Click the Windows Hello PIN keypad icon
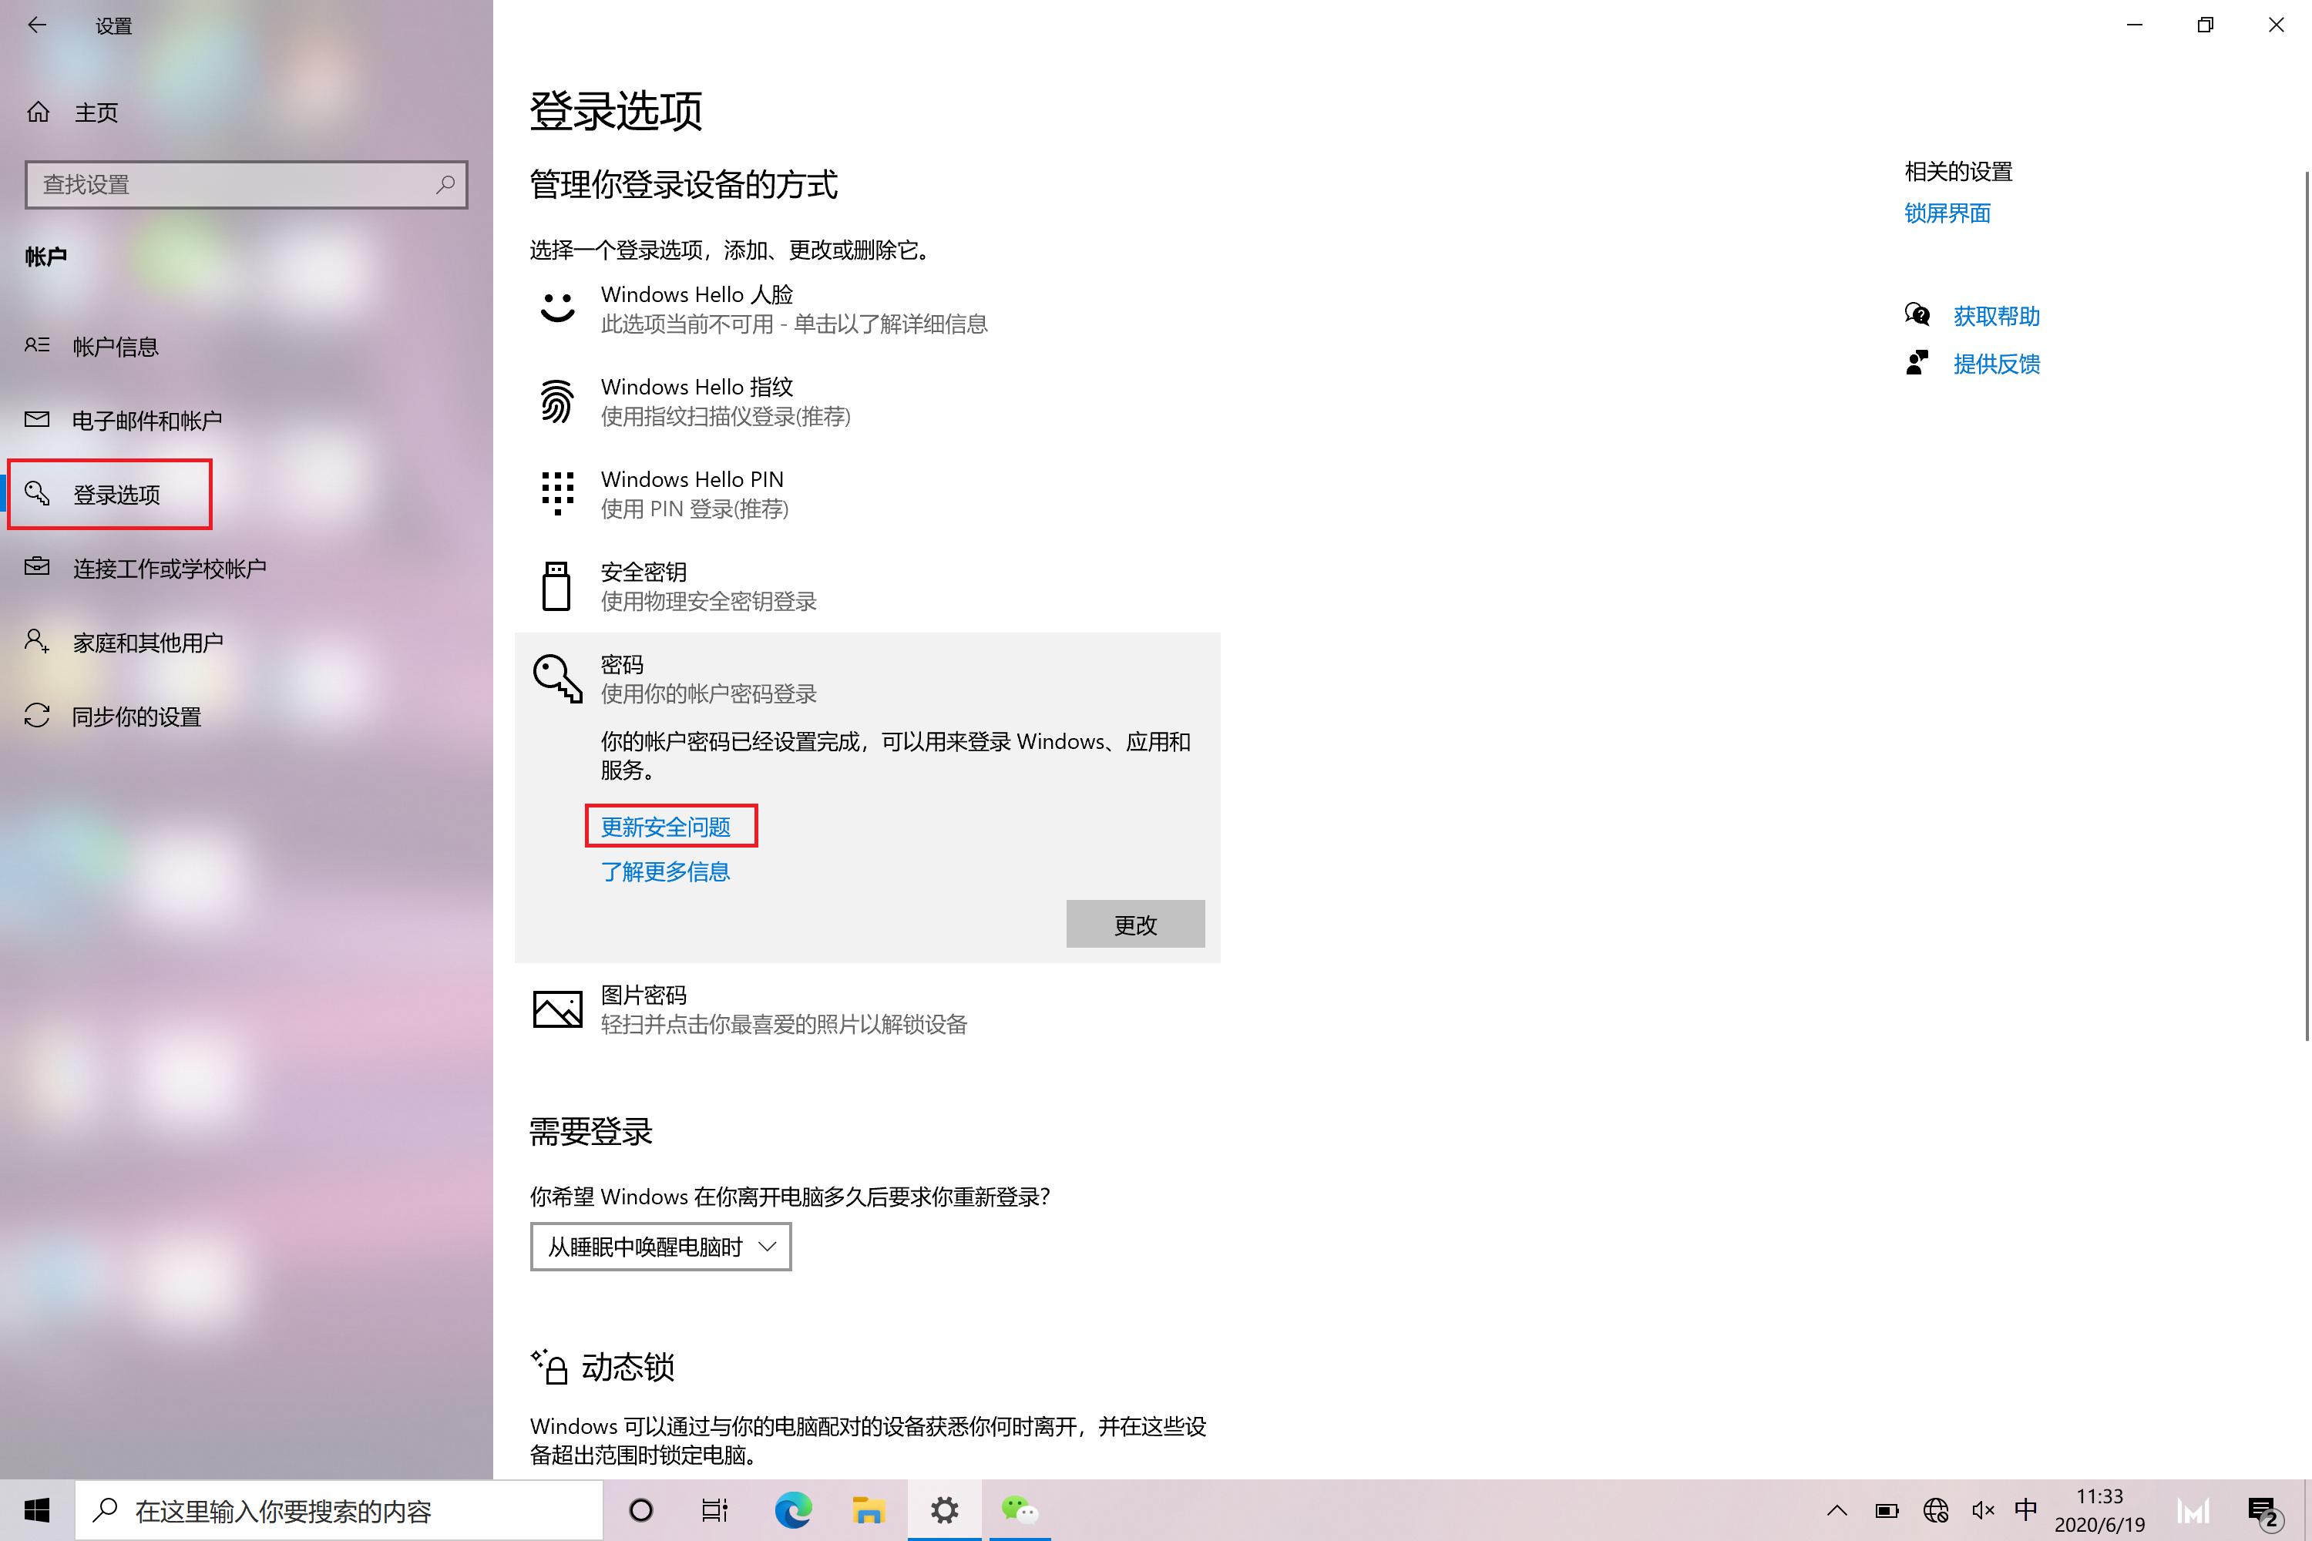The height and width of the screenshot is (1541, 2312). click(557, 493)
